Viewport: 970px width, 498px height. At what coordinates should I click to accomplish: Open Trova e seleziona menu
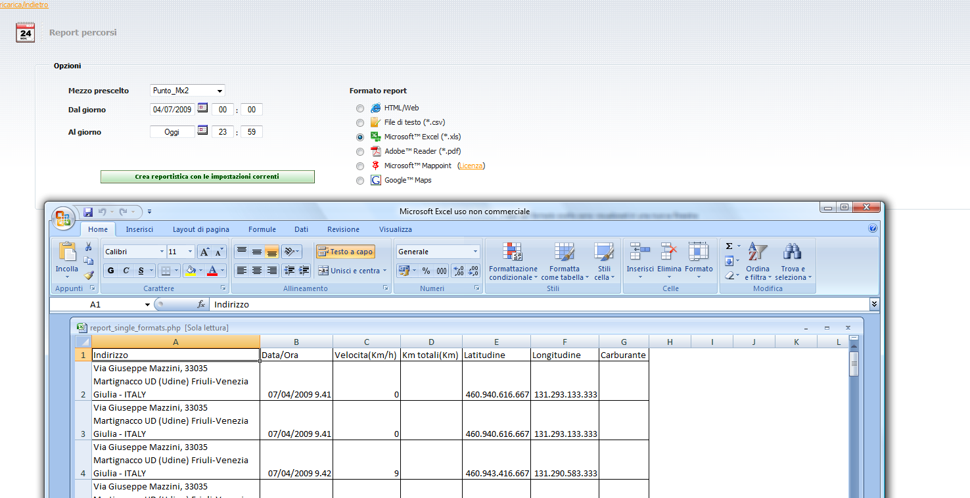click(x=793, y=261)
